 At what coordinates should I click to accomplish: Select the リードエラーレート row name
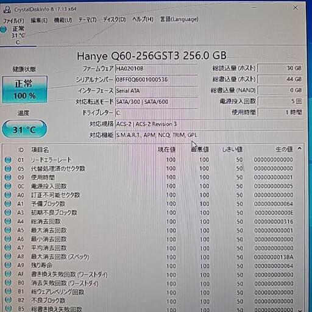pyautogui.click(x=51, y=160)
